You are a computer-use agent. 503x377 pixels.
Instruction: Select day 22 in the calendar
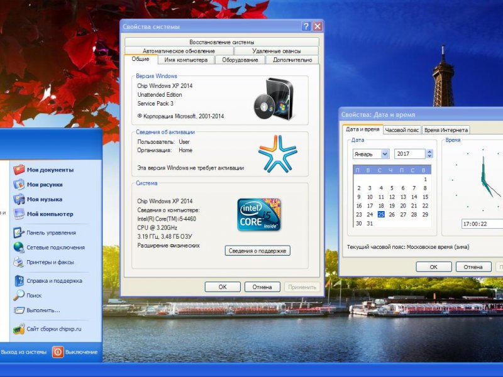pyautogui.click(x=425, y=206)
